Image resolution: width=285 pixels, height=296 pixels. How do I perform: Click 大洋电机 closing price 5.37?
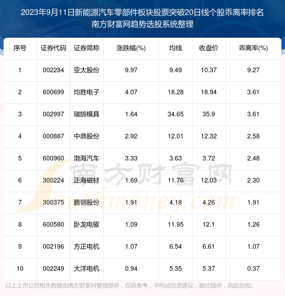[209, 269]
